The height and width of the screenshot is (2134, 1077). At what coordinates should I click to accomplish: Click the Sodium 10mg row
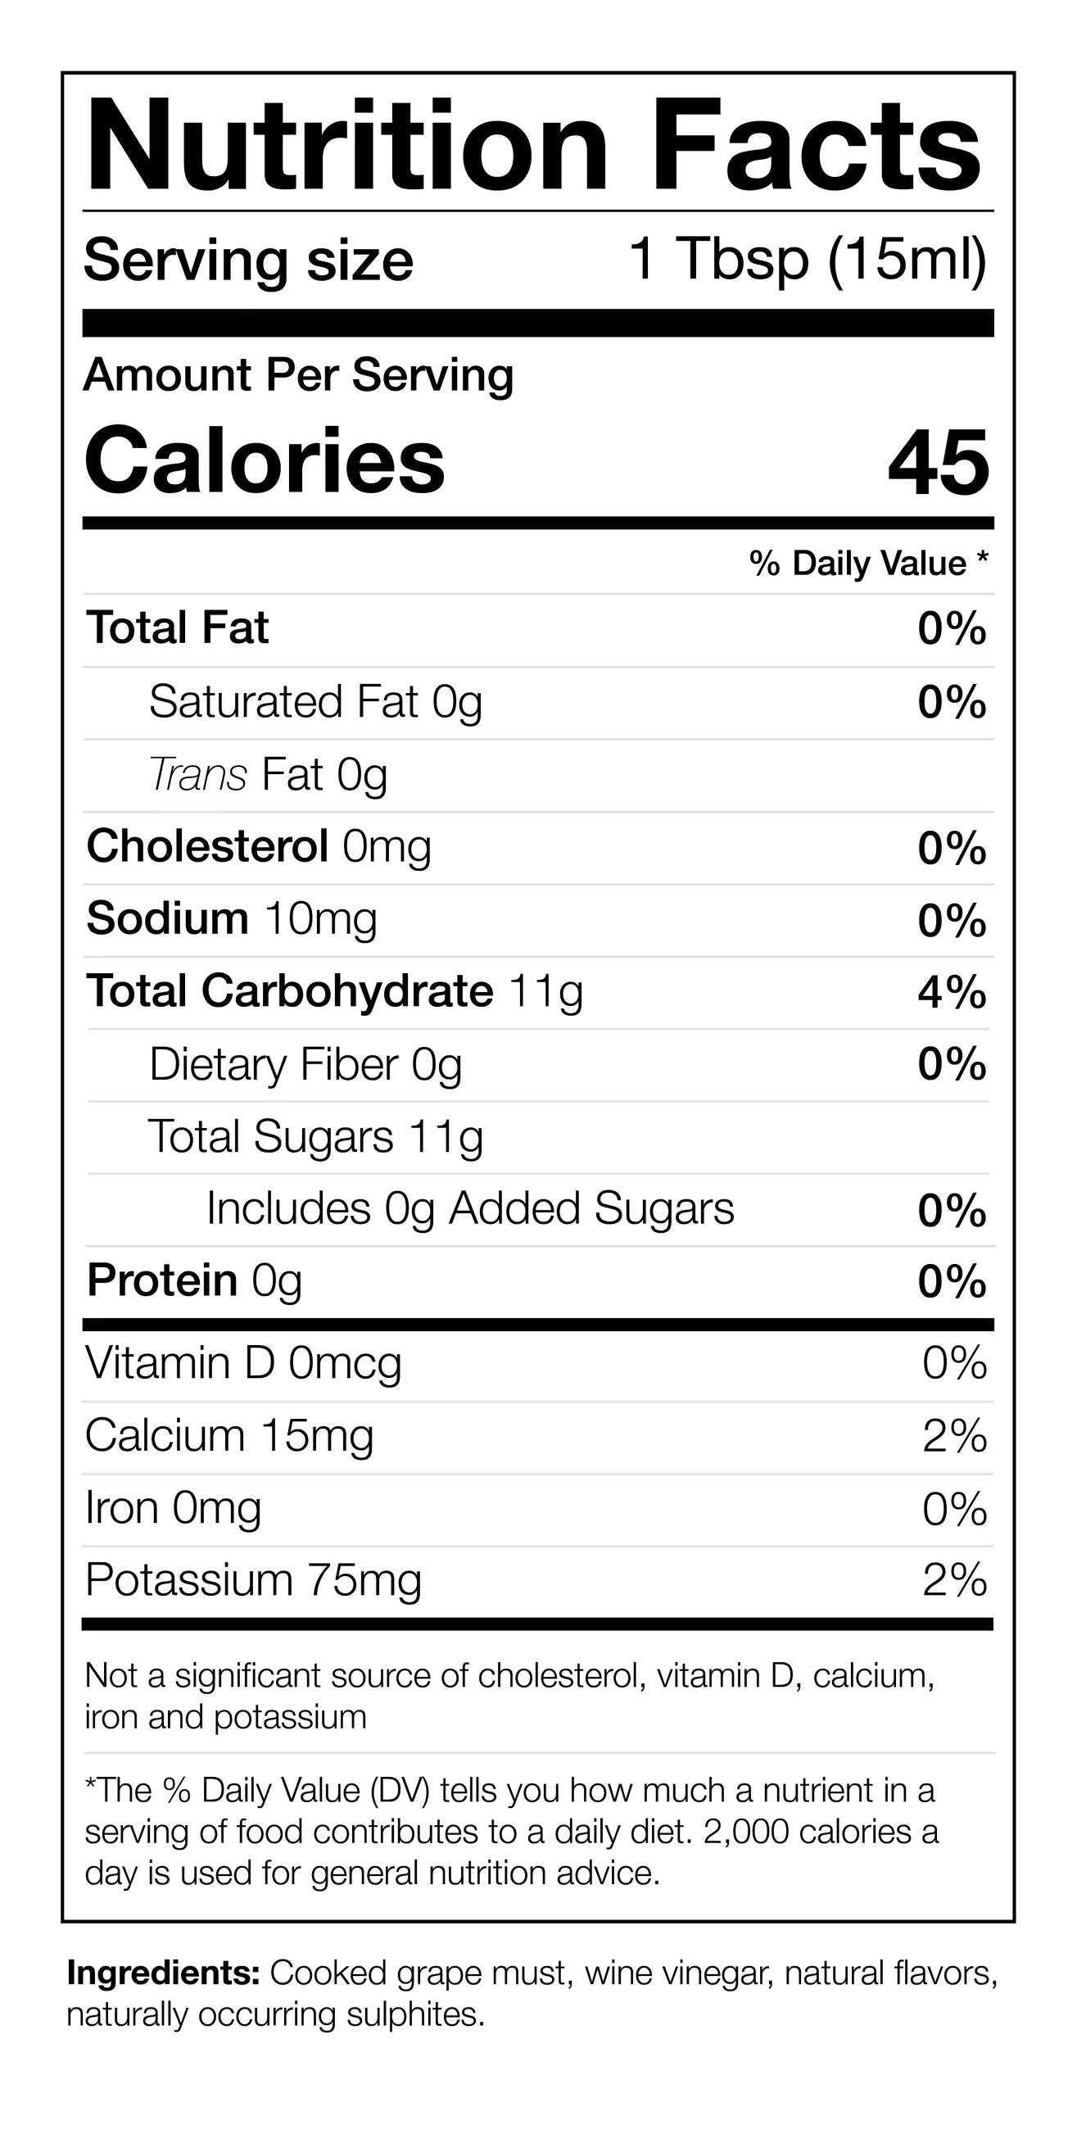coord(232,919)
